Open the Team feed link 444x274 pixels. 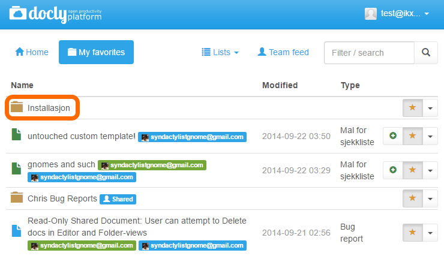pyautogui.click(x=283, y=52)
